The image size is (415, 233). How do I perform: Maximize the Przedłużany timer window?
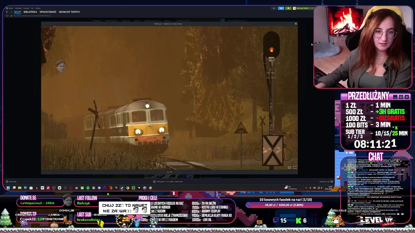coord(401,97)
